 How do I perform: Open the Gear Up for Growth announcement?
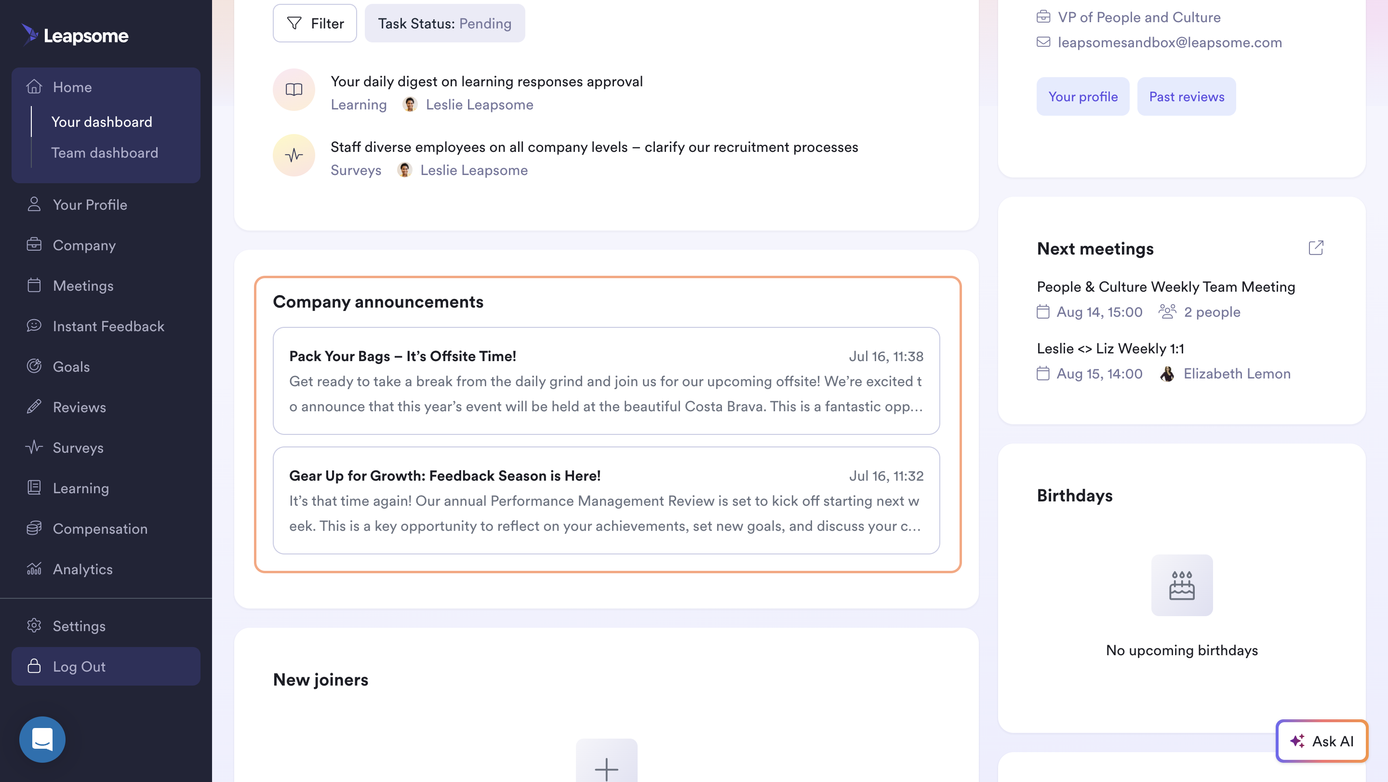pos(606,500)
